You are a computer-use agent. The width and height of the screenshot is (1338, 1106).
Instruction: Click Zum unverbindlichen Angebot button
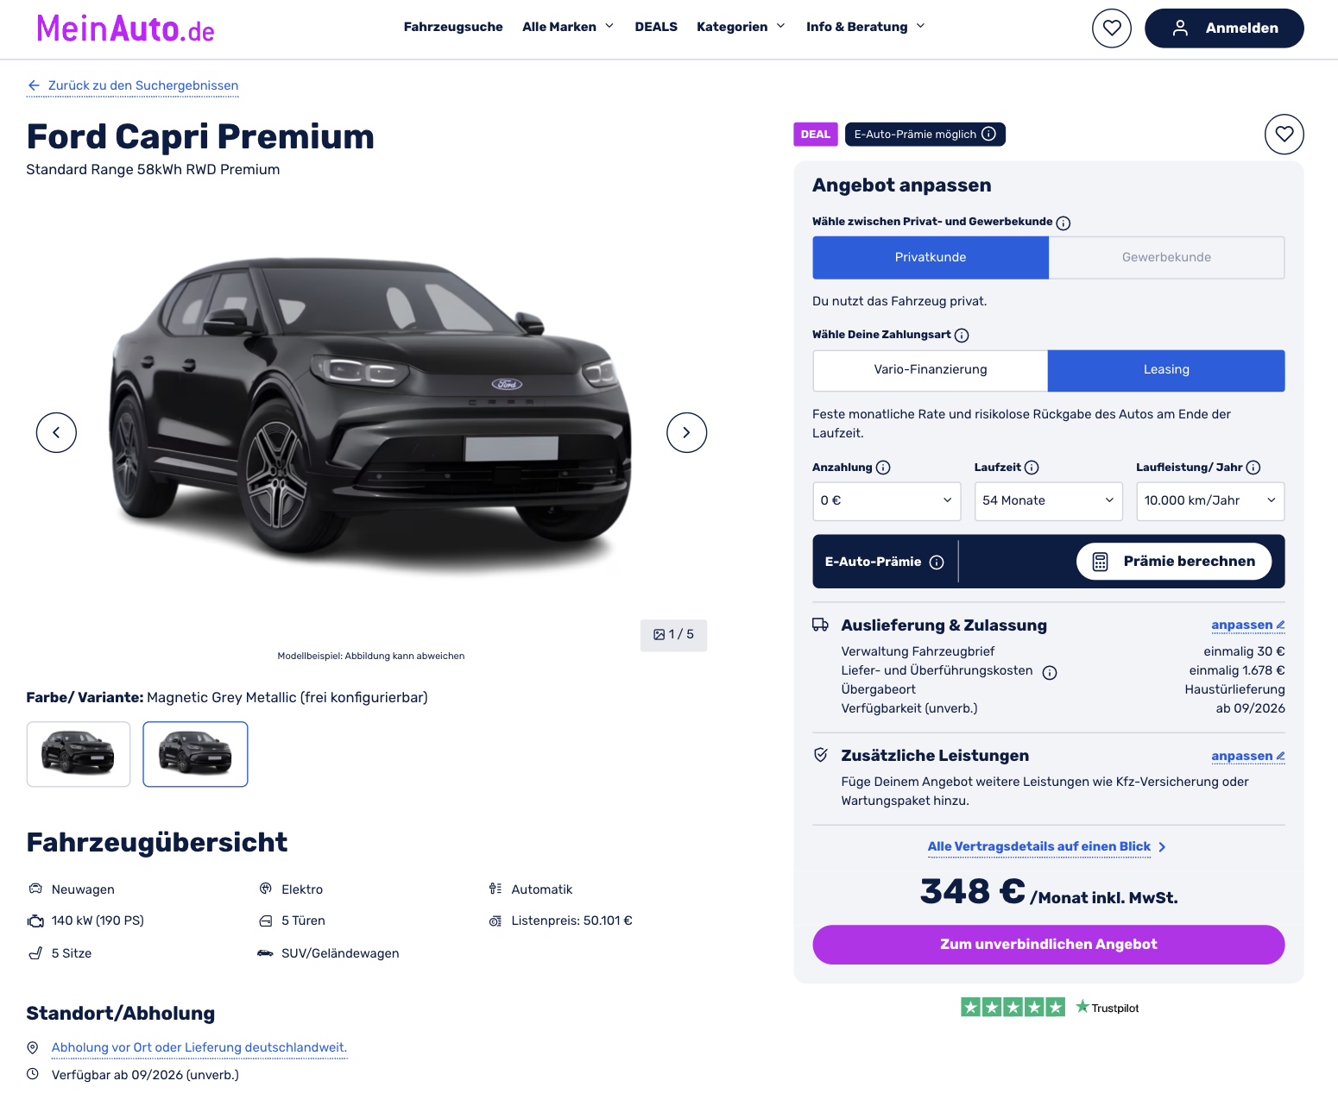[1048, 945]
